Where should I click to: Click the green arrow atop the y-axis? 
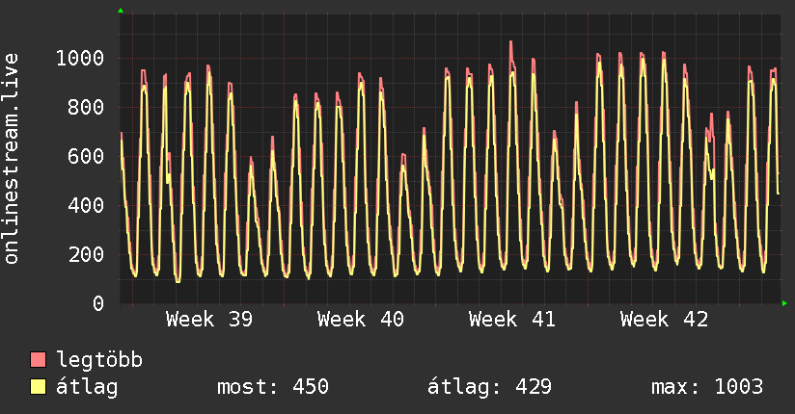(x=121, y=11)
